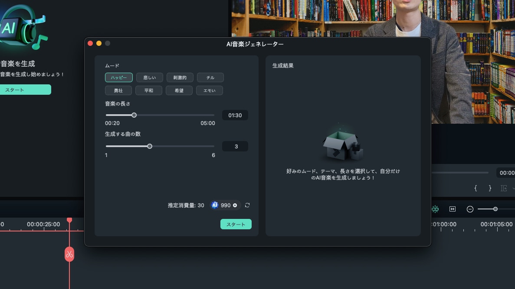
Task: Click the scissors cut icon on the timeline playhead
Action: 69,254
